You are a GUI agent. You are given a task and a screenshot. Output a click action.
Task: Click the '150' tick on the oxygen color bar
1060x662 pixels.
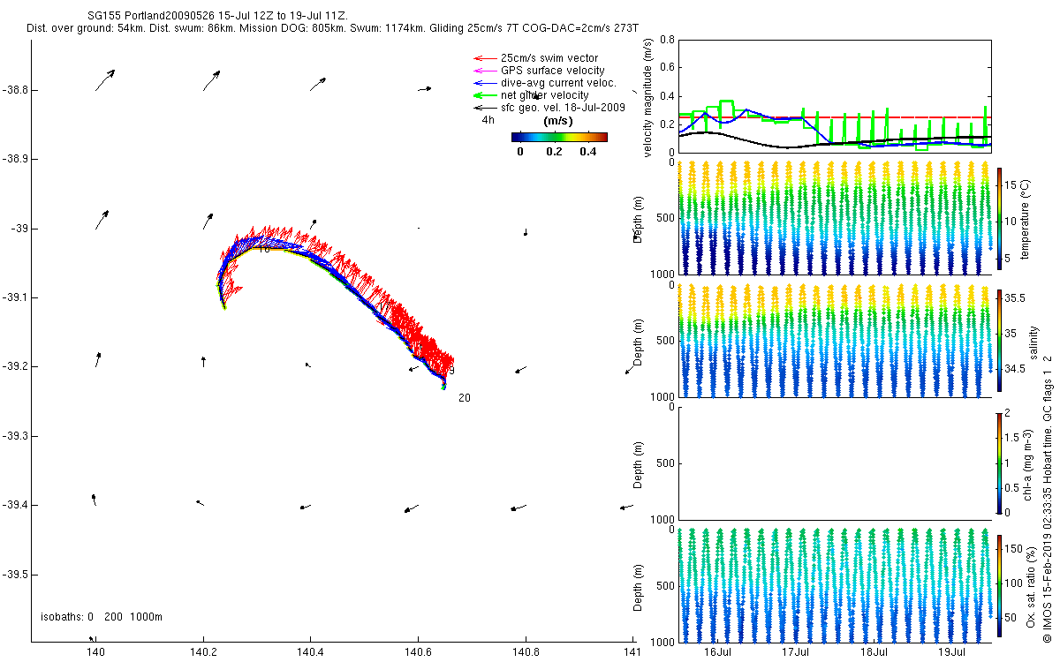1014,549
